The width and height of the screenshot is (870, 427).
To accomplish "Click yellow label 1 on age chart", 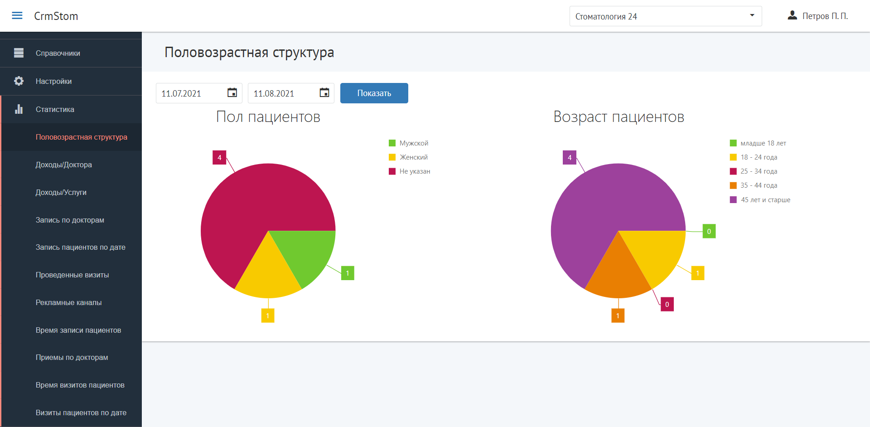I will tap(698, 273).
